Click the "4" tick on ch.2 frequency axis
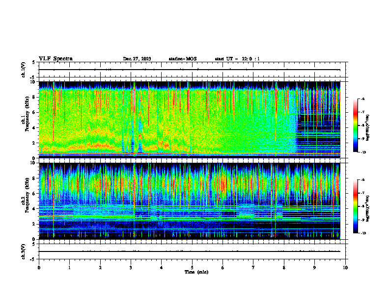 34,209
